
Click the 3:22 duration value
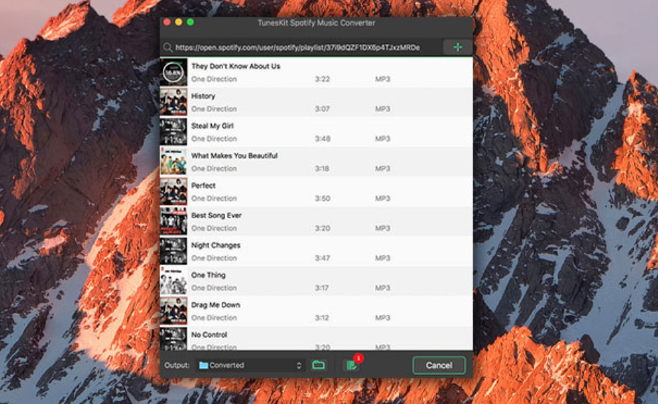point(322,79)
